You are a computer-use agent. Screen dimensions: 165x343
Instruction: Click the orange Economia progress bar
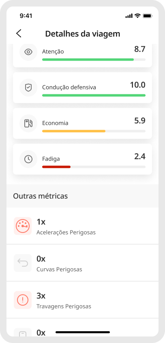coord(94,131)
